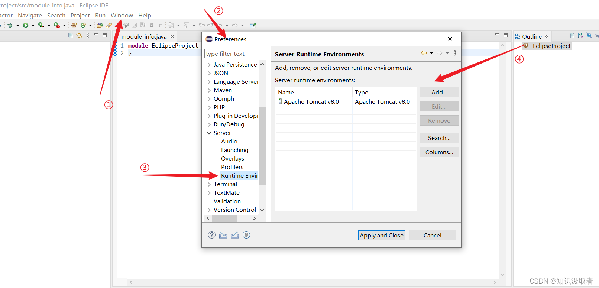Expand the Maven preferences node
This screenshot has width=599, height=288.
pyautogui.click(x=209, y=90)
